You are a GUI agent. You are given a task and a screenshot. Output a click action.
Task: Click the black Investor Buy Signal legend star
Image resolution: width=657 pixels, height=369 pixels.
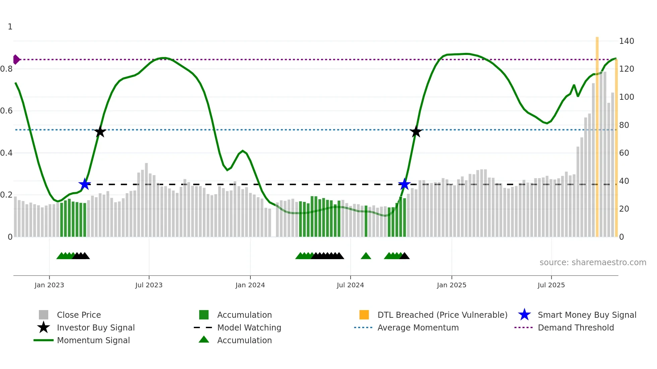[44, 327]
